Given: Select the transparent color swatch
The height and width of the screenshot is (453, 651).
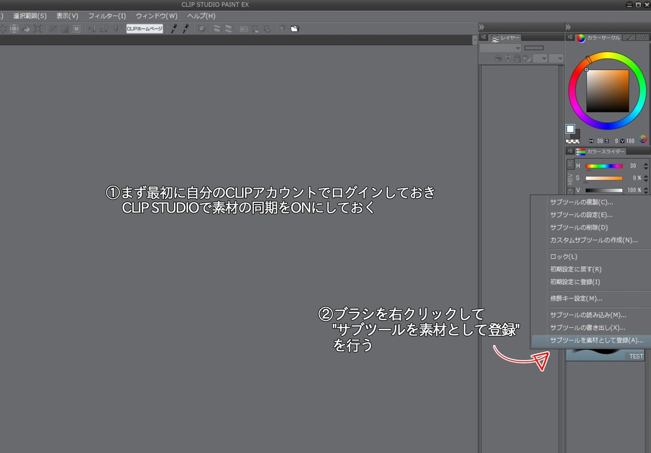Looking at the screenshot, I should tap(573, 141).
